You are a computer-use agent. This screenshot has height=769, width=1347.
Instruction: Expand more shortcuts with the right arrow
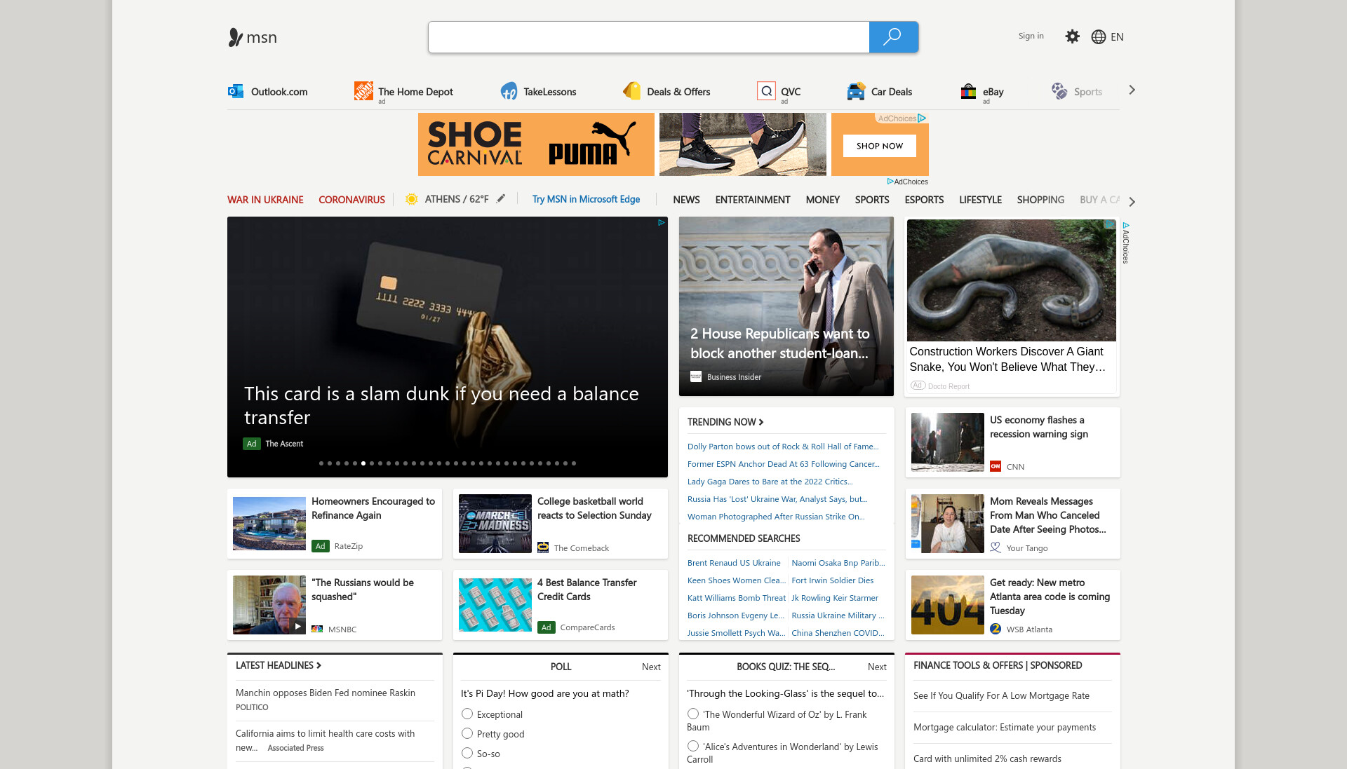pos(1132,90)
